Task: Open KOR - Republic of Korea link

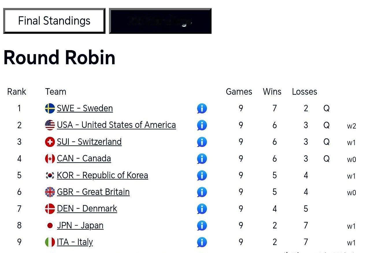Action: tap(102, 175)
